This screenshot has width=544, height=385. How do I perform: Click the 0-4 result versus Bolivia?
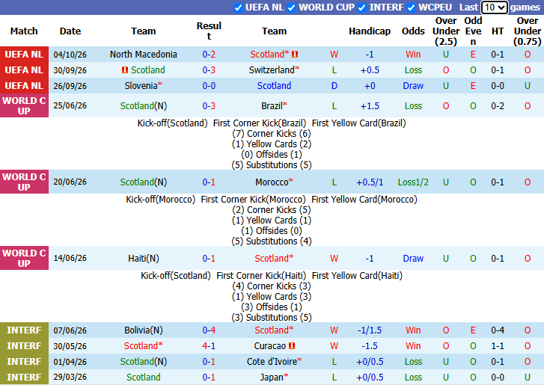click(209, 330)
